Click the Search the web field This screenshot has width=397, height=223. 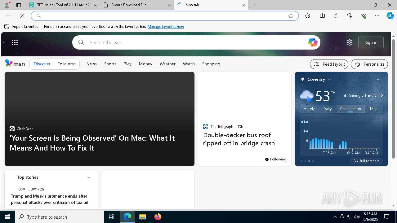[x=196, y=42]
